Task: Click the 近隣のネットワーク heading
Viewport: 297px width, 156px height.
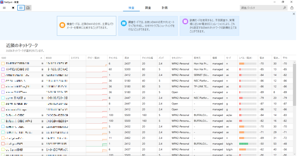Action: click(x=22, y=45)
